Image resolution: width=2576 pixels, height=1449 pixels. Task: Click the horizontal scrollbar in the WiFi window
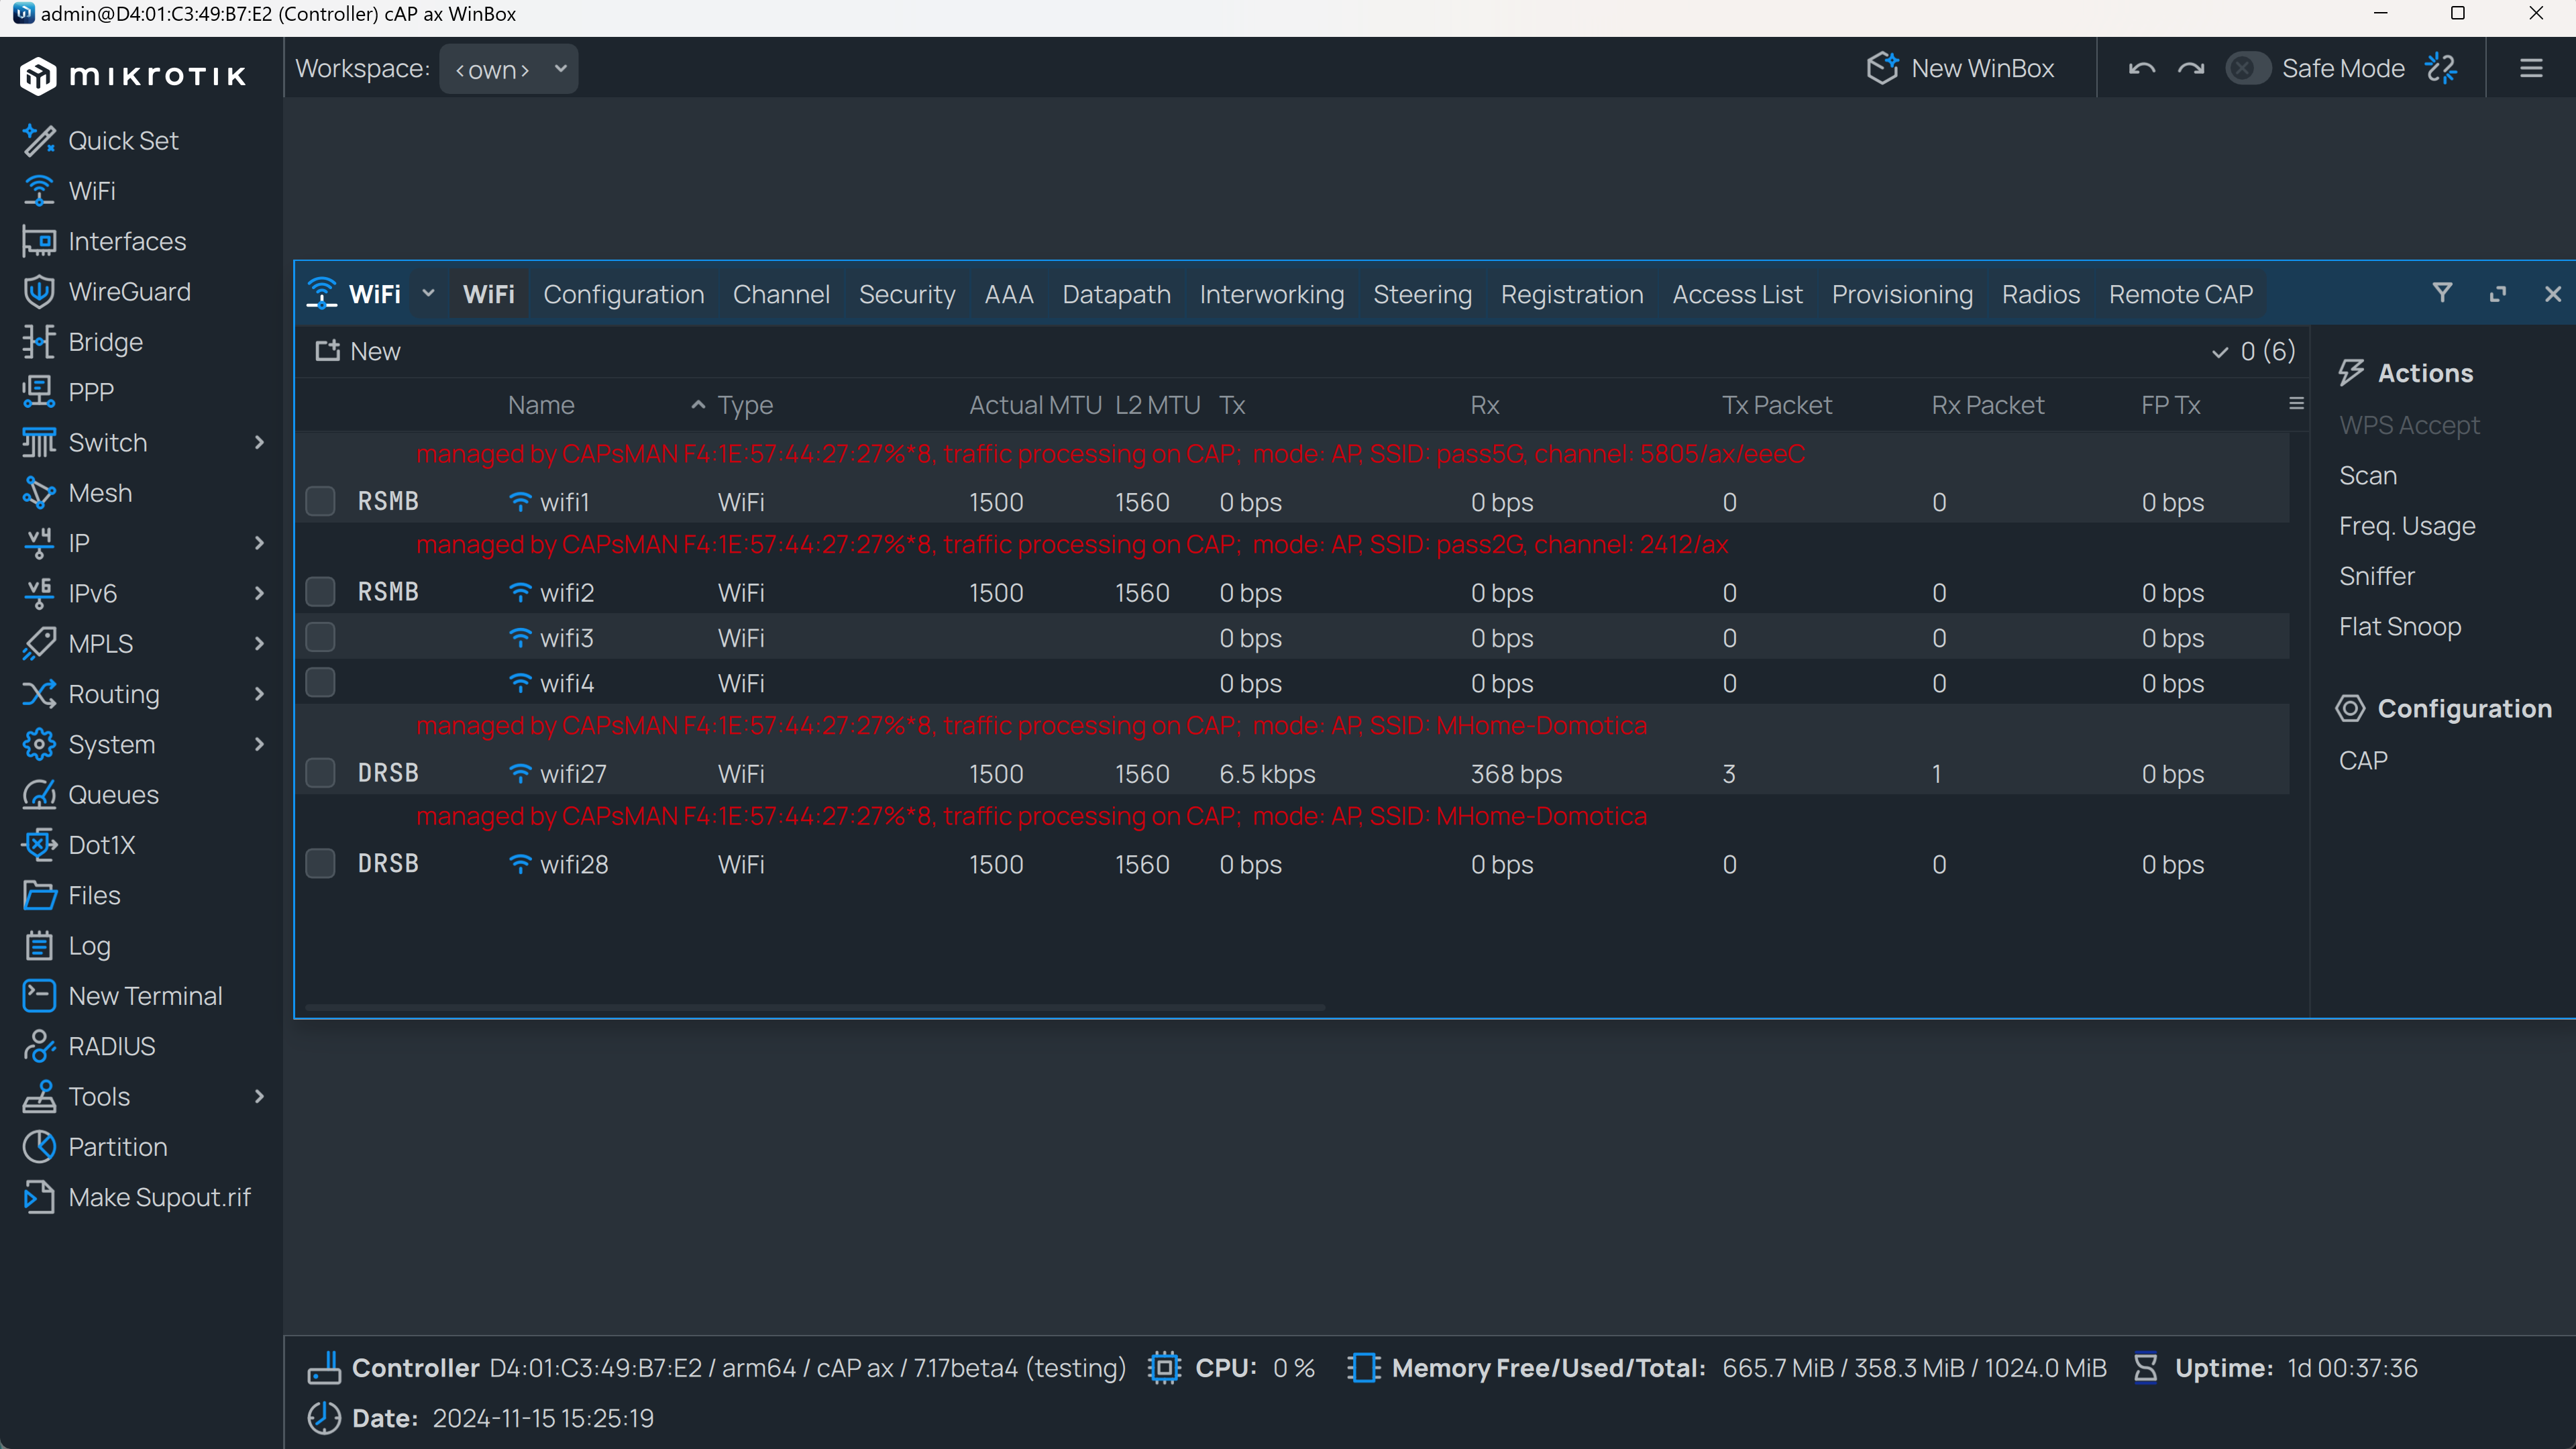point(815,1007)
